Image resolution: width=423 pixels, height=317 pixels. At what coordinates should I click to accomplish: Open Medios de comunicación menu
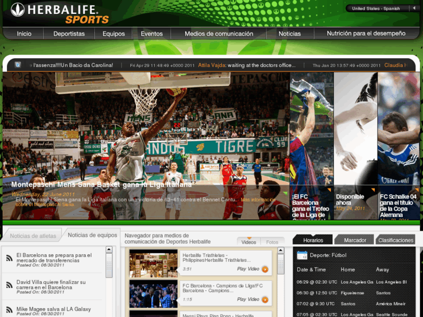(x=219, y=34)
